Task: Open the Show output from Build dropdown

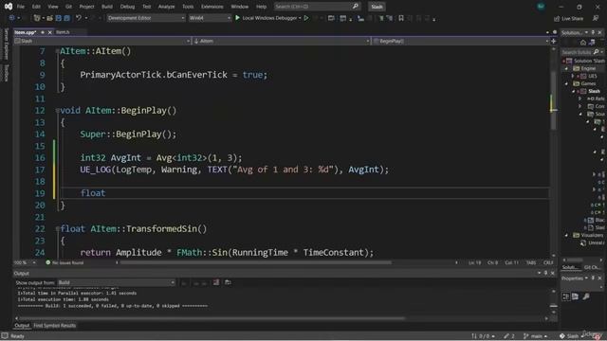Action: [116, 282]
